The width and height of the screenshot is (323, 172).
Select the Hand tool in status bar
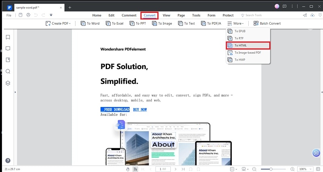pyautogui.click(x=128, y=169)
